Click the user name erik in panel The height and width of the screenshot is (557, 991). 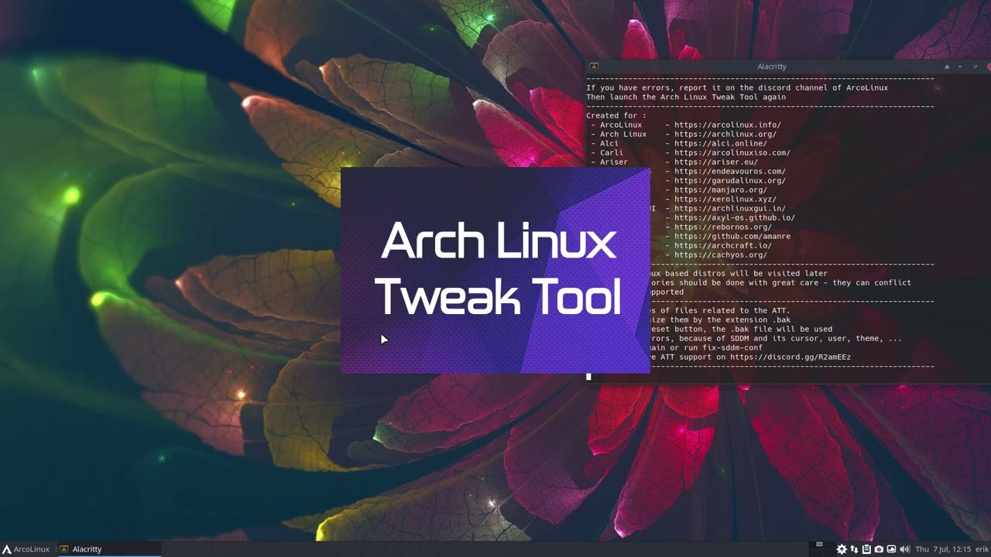982,549
